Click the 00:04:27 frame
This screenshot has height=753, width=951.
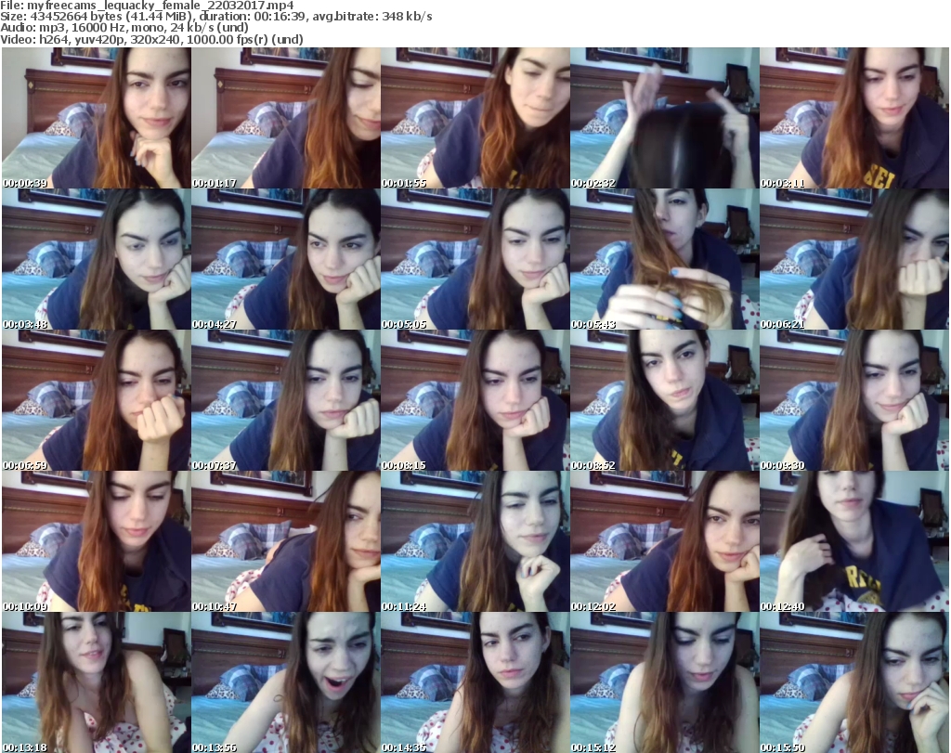(x=286, y=259)
